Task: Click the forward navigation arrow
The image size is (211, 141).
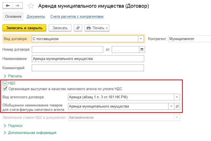Action: pos(18,6)
